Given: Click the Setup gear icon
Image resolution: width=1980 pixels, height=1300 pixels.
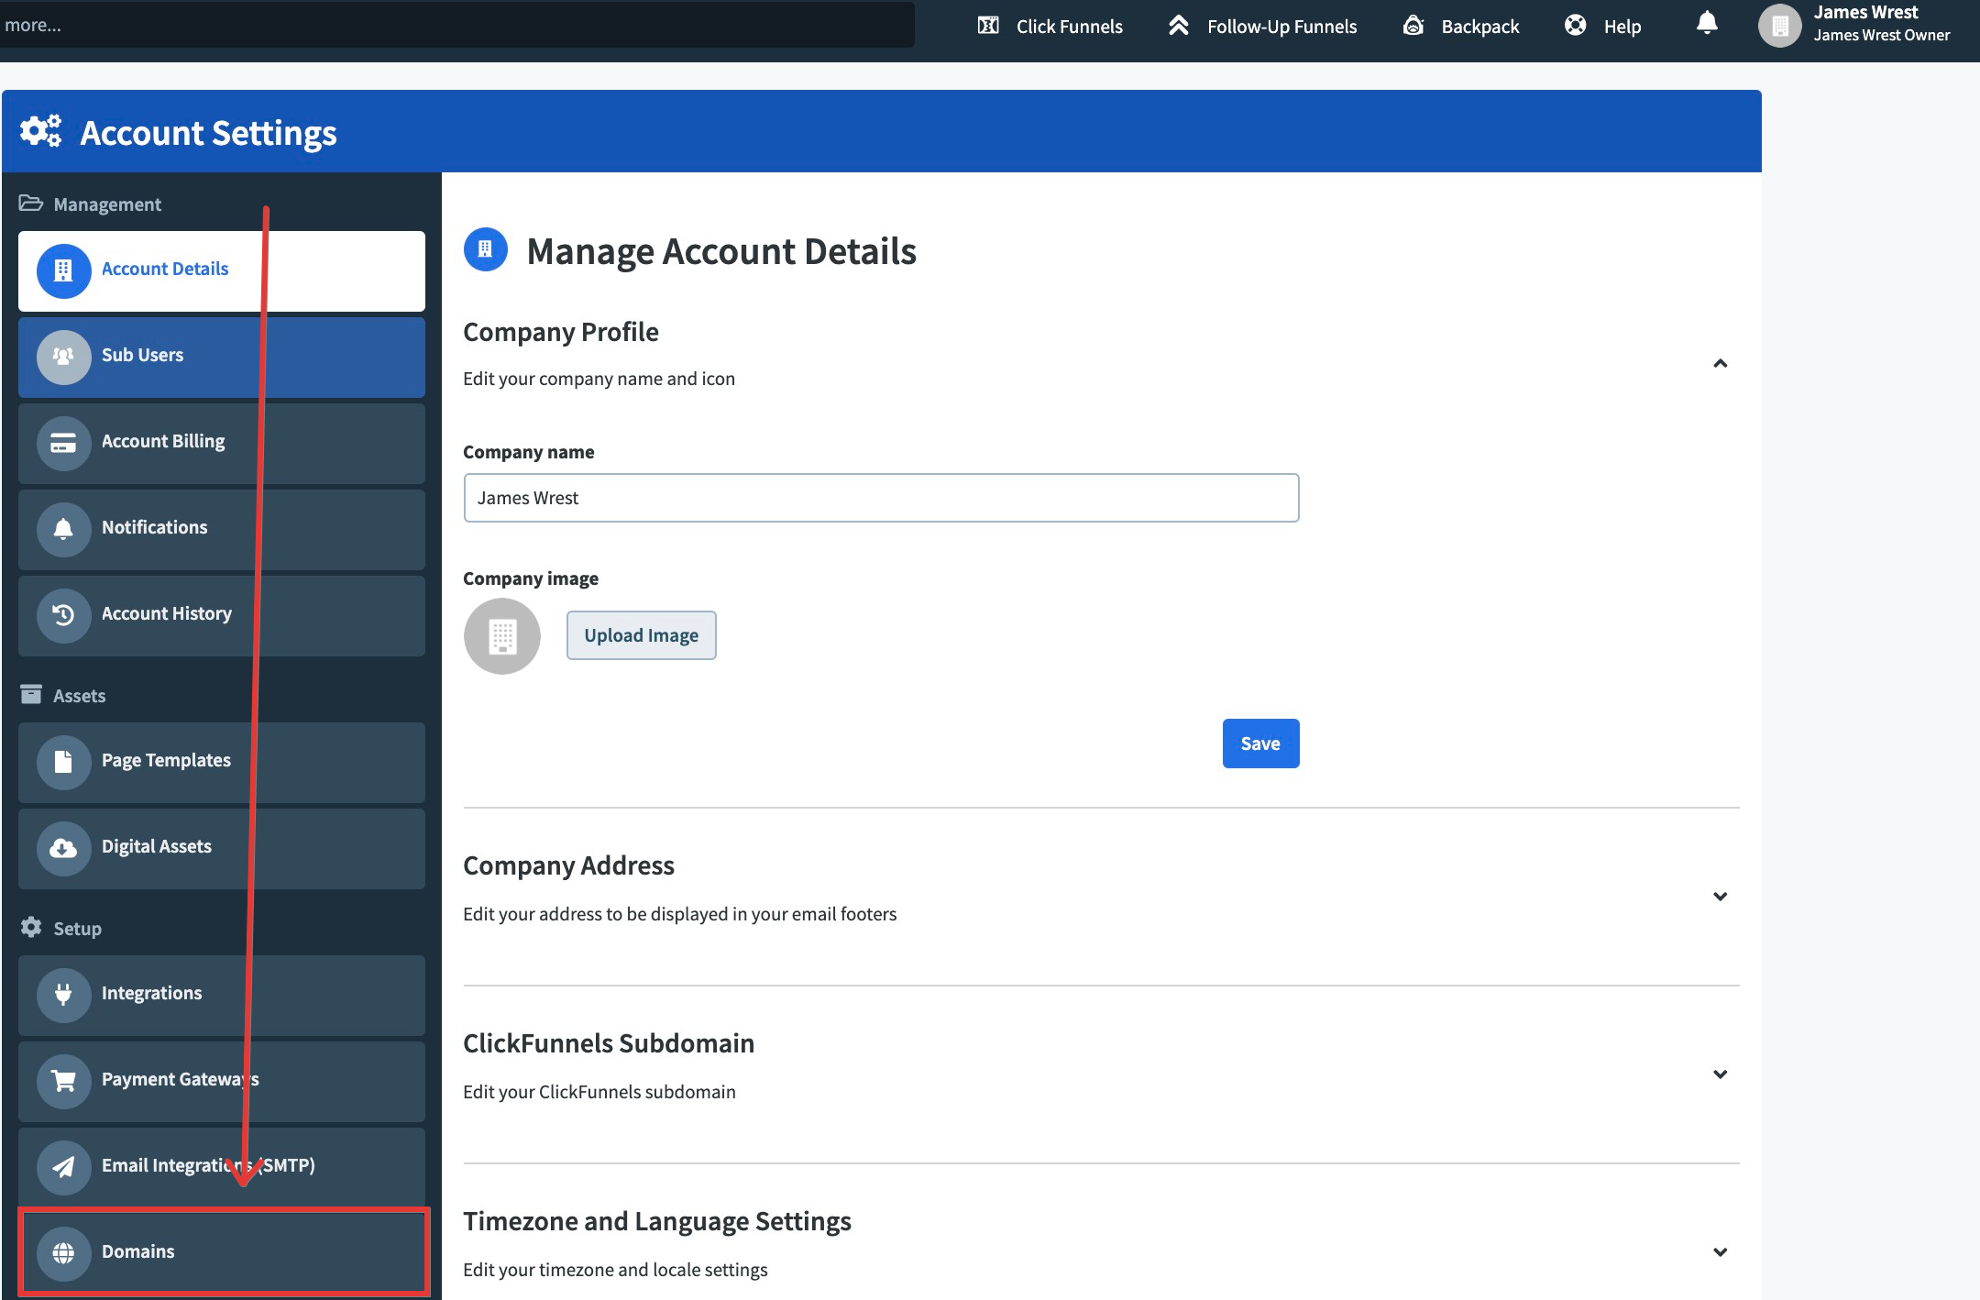Looking at the screenshot, I should [31, 928].
